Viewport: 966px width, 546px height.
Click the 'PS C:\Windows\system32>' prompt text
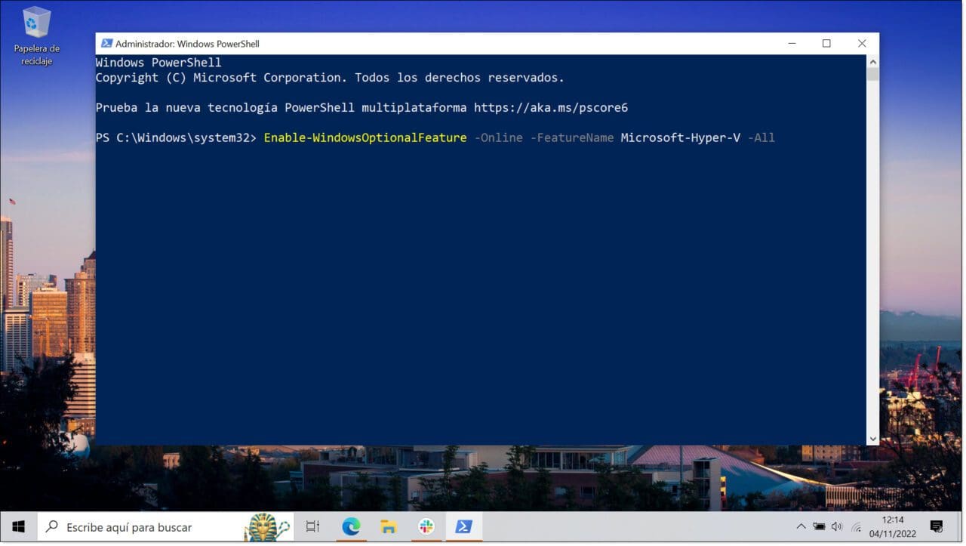coord(177,137)
